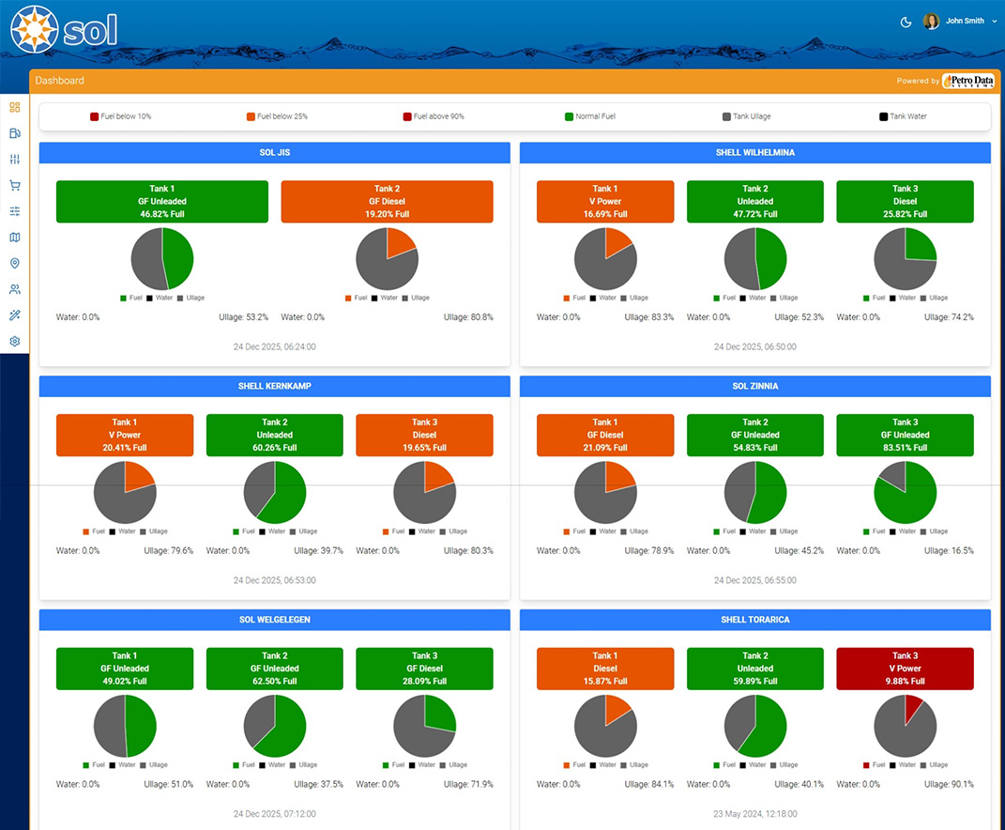Select Shell Kernkamp Tank 2 Unleaded 60.26% card

[x=274, y=435]
